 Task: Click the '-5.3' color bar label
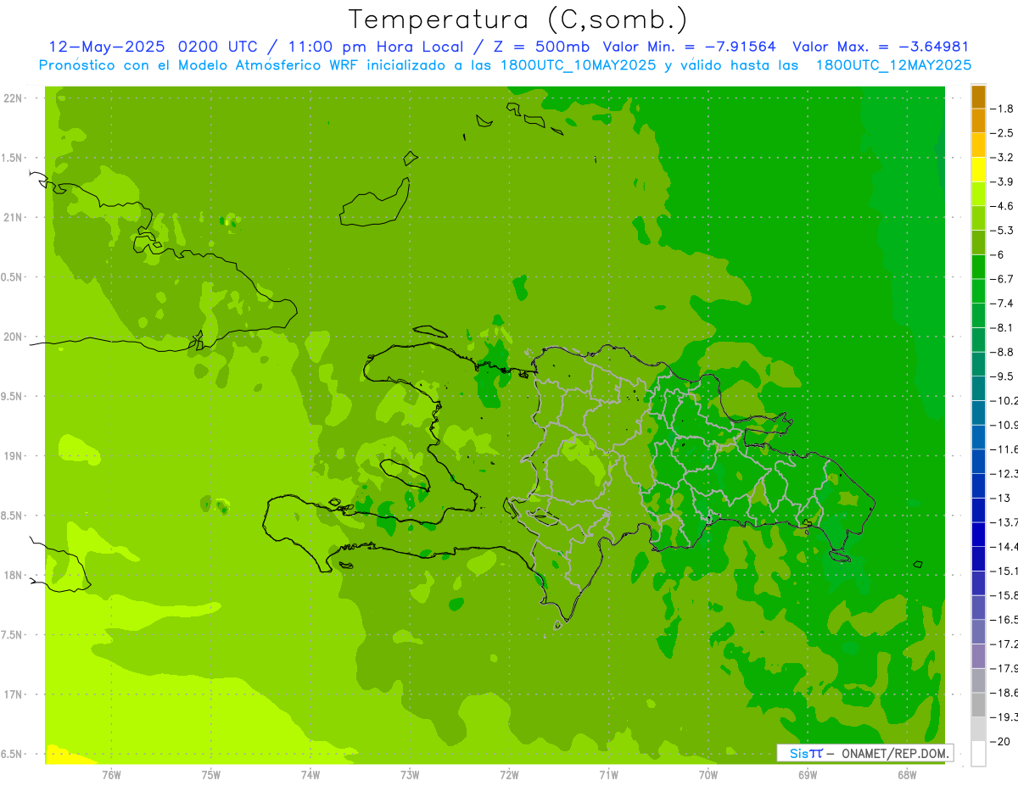(x=1004, y=231)
